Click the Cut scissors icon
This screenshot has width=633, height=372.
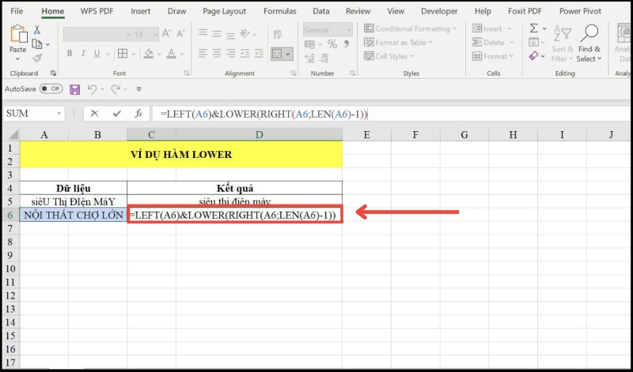(x=37, y=30)
